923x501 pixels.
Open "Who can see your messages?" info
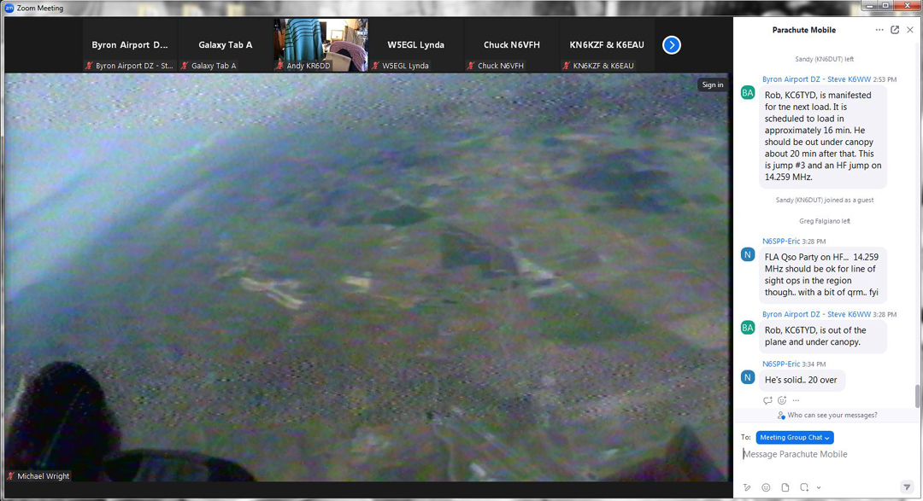pos(827,415)
